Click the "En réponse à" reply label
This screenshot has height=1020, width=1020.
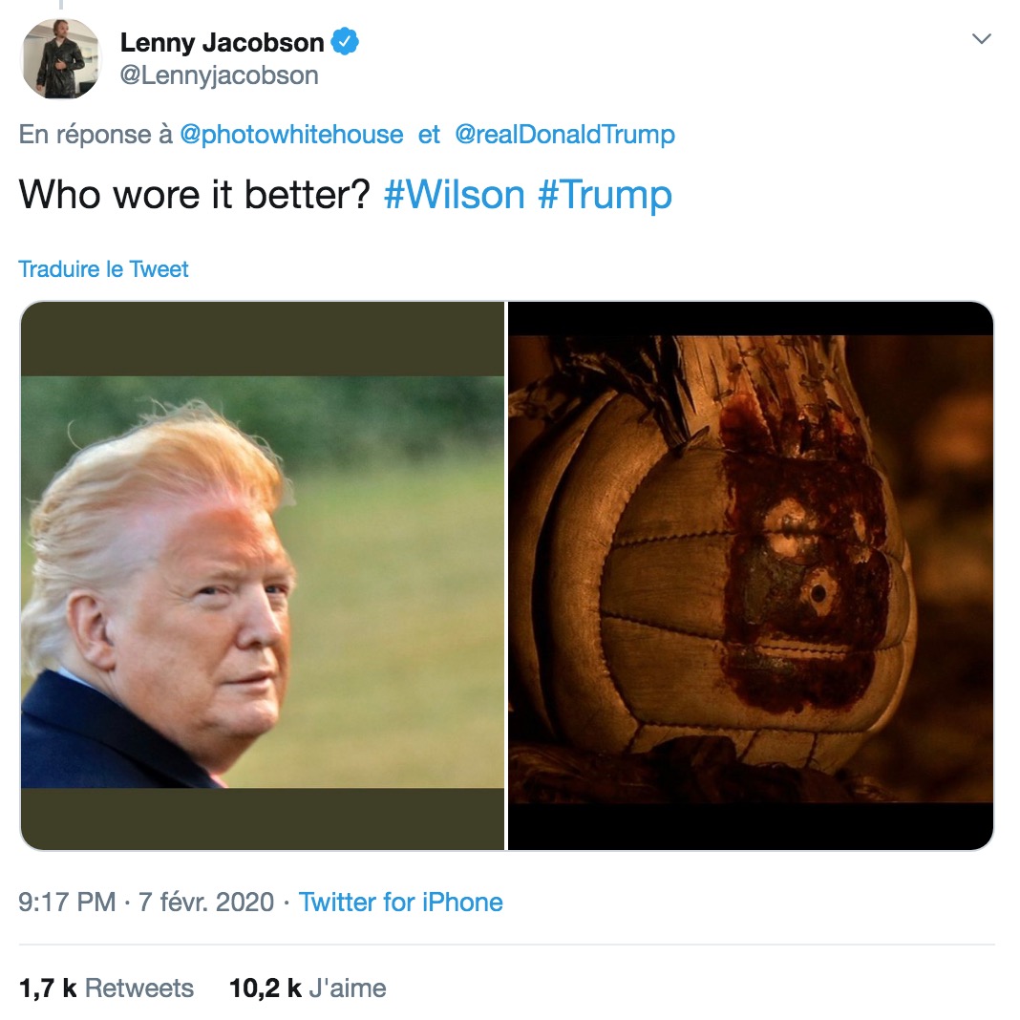coord(96,135)
